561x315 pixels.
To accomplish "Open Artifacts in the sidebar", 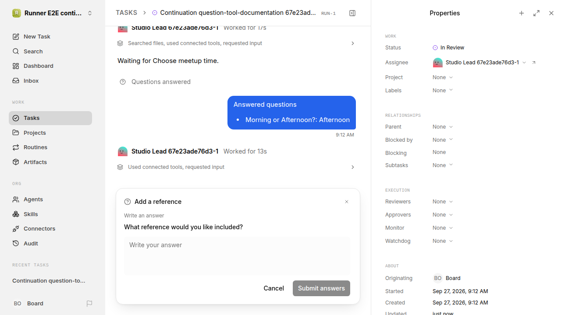I will click(x=50, y=162).
